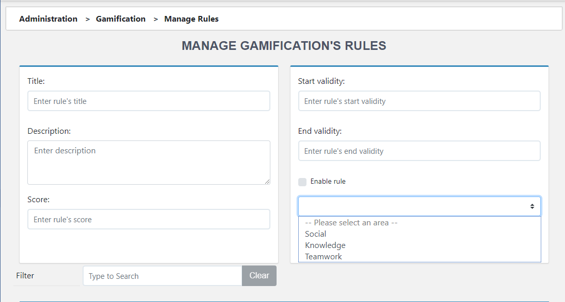Viewport: 565px width, 302px height.
Task: Click the 'Score:' field label
Action: (x=39, y=199)
